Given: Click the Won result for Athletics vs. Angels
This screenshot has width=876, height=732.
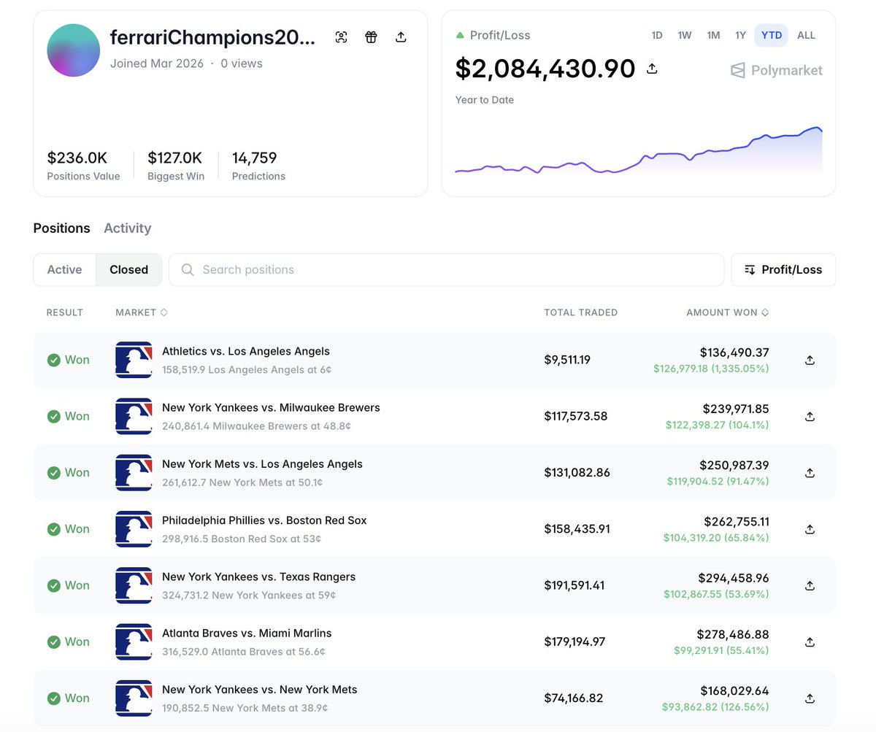Looking at the screenshot, I should pyautogui.click(x=69, y=360).
